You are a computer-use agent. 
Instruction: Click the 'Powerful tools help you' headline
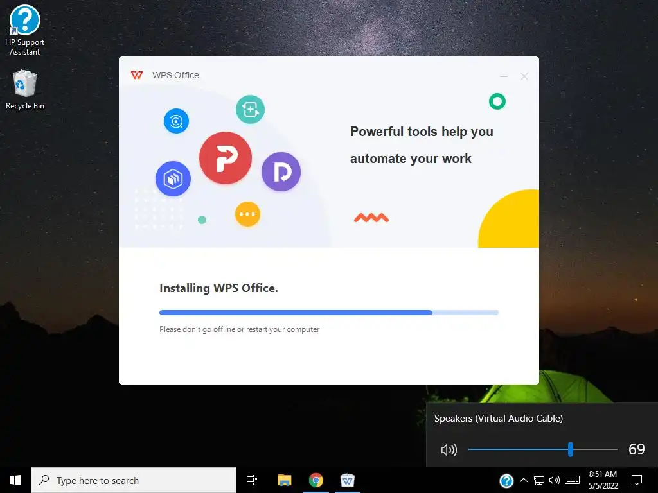pos(422,132)
